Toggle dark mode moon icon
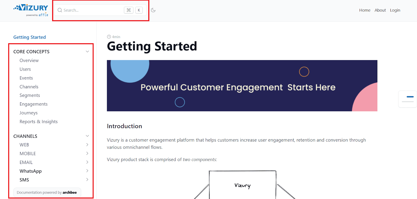Image resolution: width=417 pixels, height=199 pixels. [153, 10]
